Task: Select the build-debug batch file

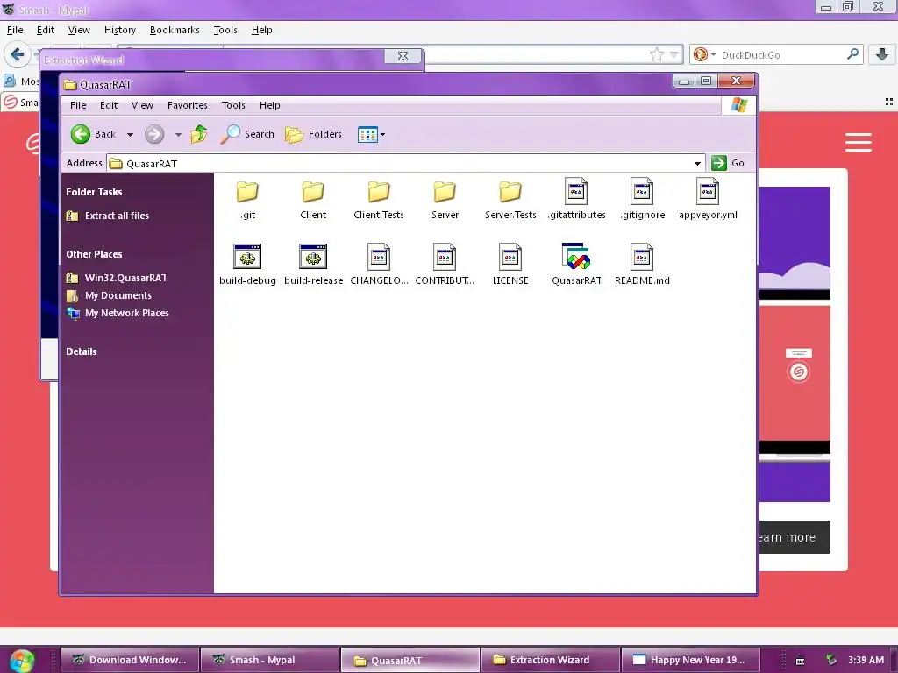Action: [x=247, y=265]
